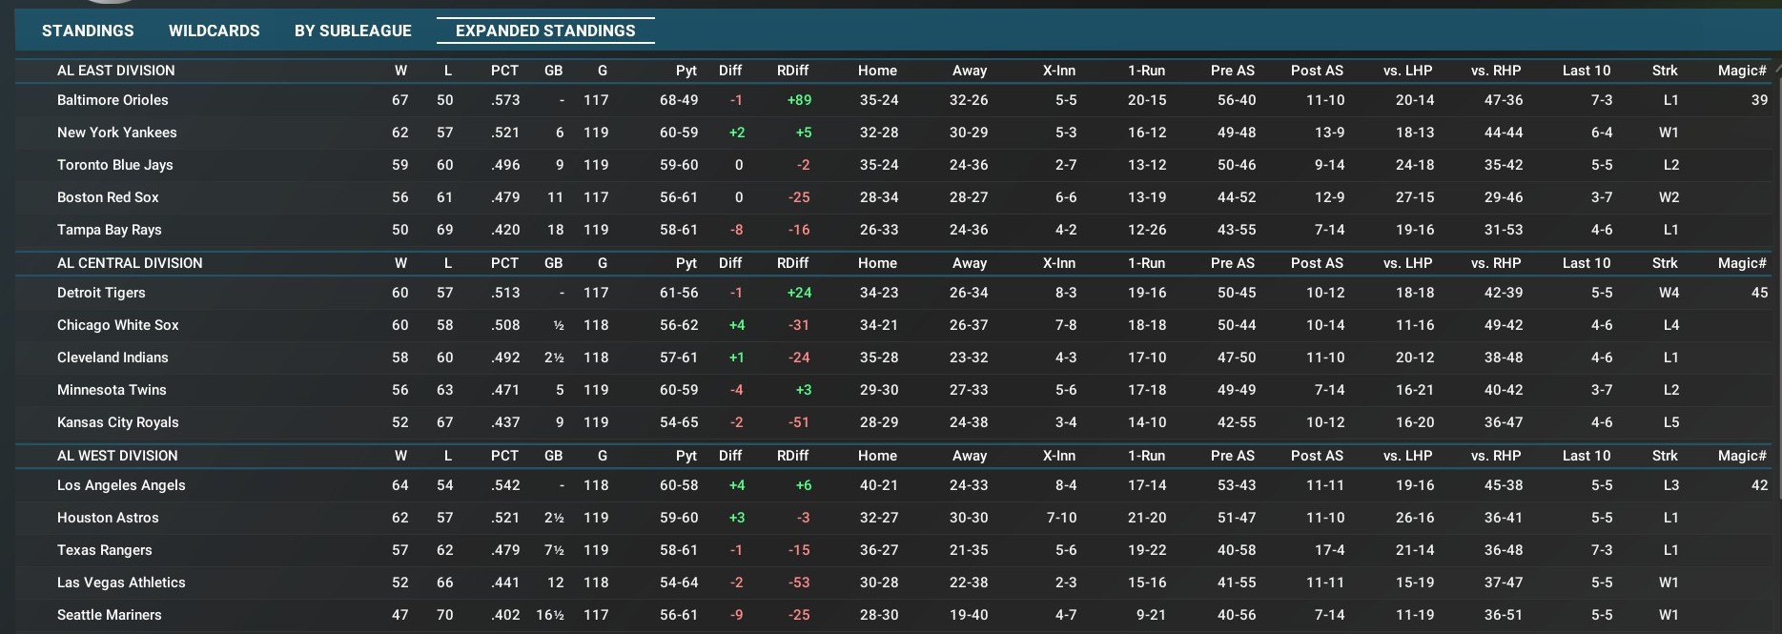Click the Boston Red Sox team name
The height and width of the screenshot is (634, 1782).
tap(108, 197)
